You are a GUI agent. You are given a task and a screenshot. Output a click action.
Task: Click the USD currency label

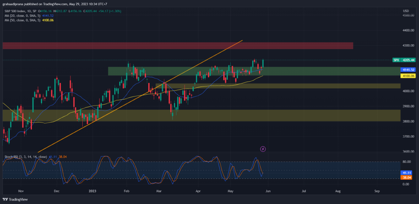(406, 11)
